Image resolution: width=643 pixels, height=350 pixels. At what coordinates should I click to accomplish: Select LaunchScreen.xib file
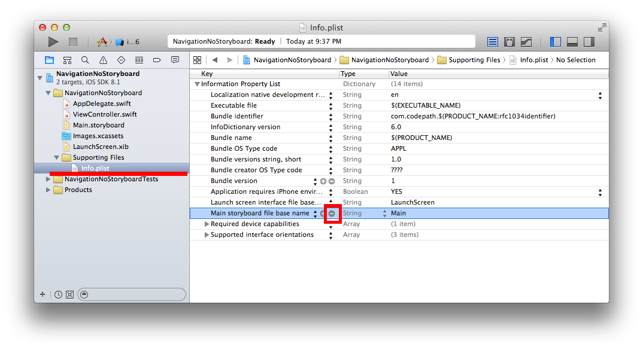(101, 147)
